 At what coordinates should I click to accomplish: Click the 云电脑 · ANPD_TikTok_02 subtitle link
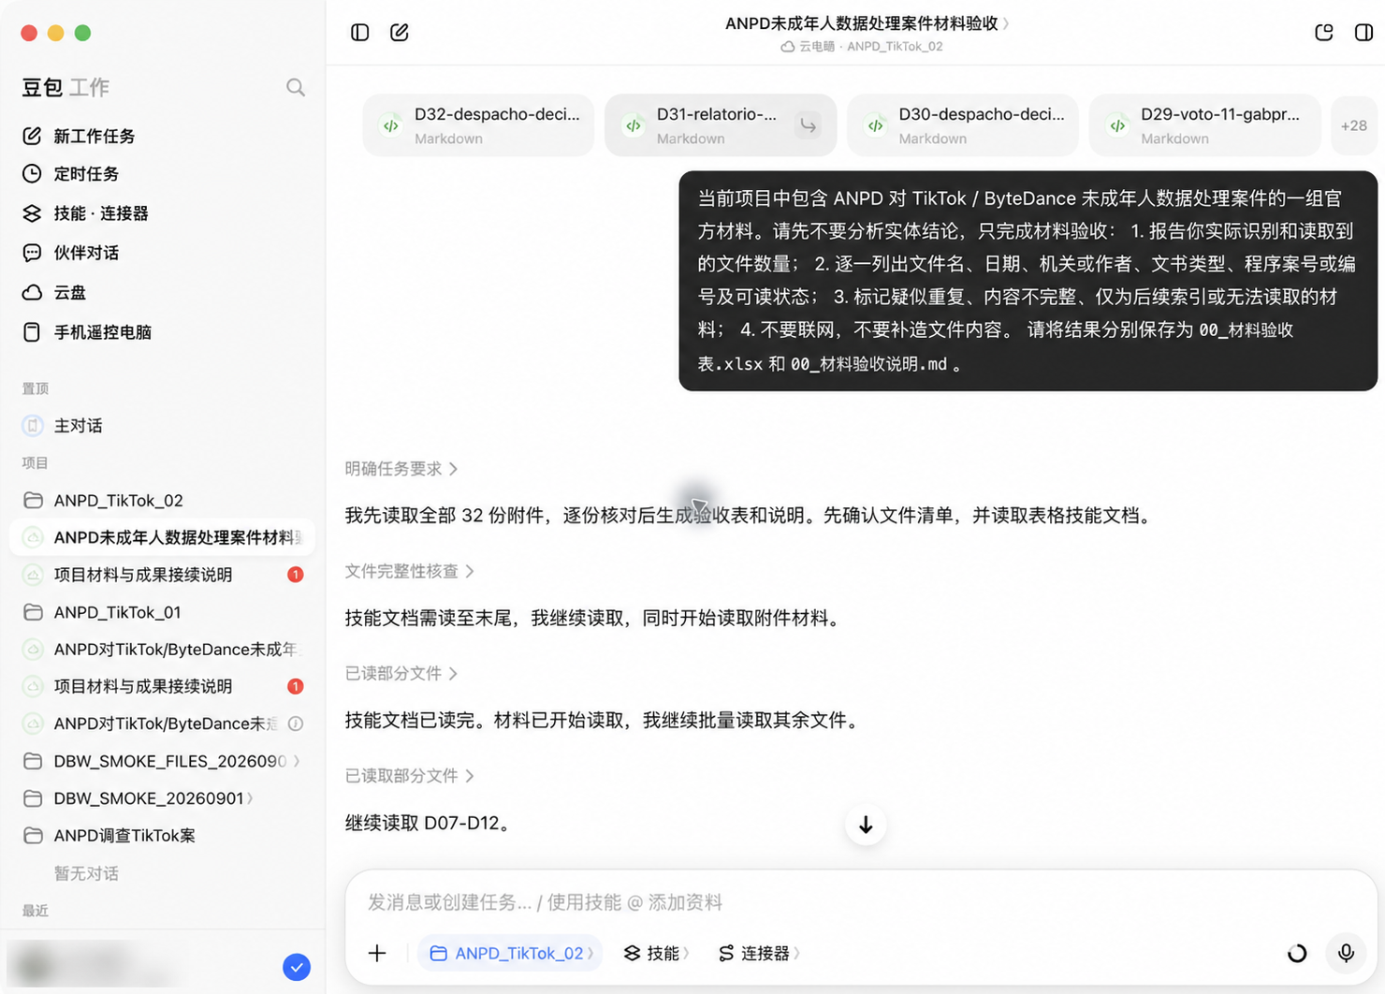click(862, 47)
